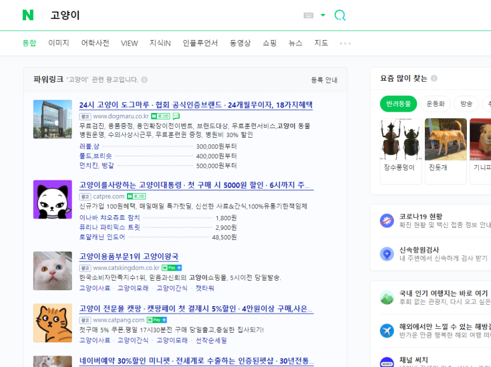The image size is (491, 367).
Task: Open 고양이사료 sublink under 고양이왕국
Action: pyautogui.click(x=95, y=288)
